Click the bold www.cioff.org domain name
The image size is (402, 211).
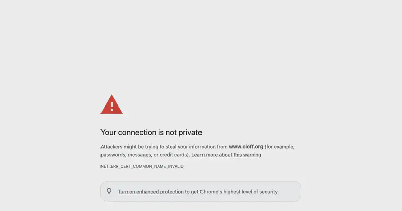point(246,147)
